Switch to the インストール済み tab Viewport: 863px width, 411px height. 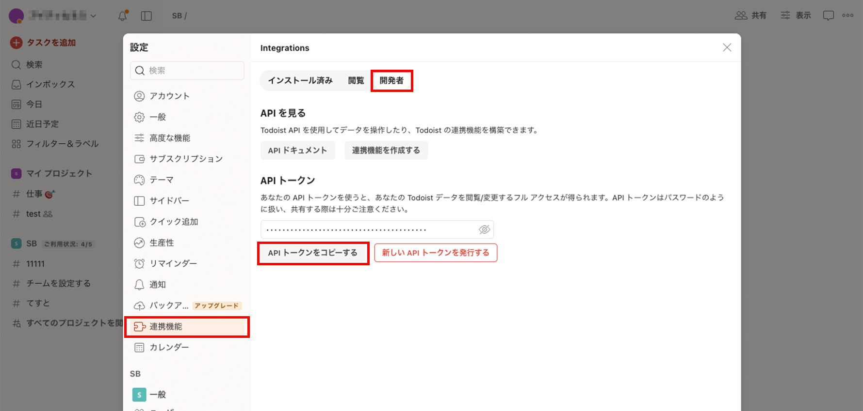coord(300,80)
